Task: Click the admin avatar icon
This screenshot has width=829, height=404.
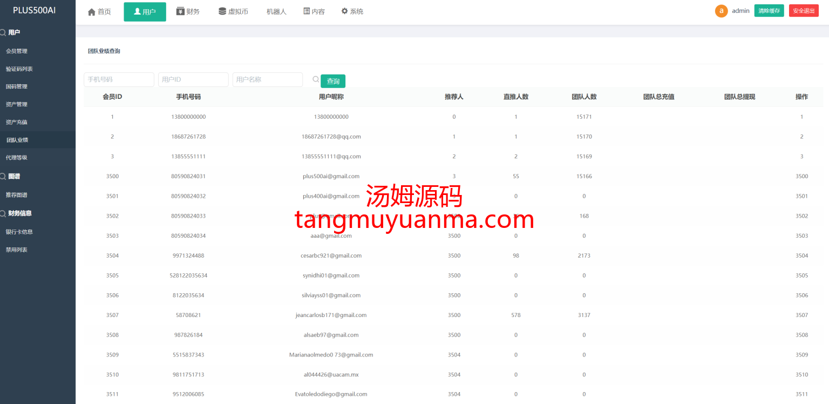Action: click(721, 11)
